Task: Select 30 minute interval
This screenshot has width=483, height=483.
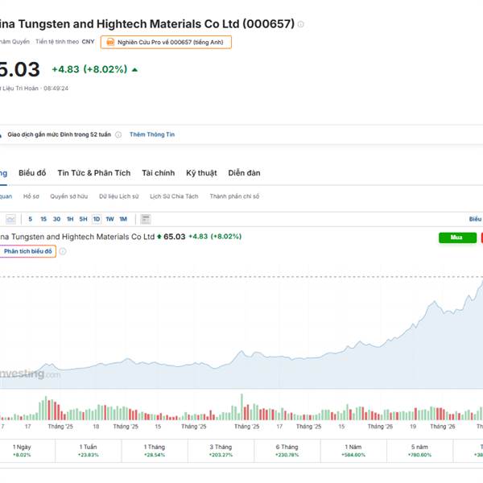Action: (56, 219)
